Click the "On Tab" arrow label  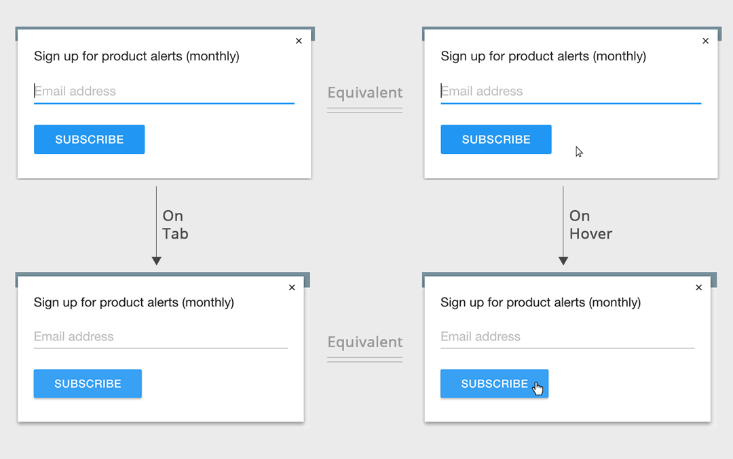coord(175,224)
